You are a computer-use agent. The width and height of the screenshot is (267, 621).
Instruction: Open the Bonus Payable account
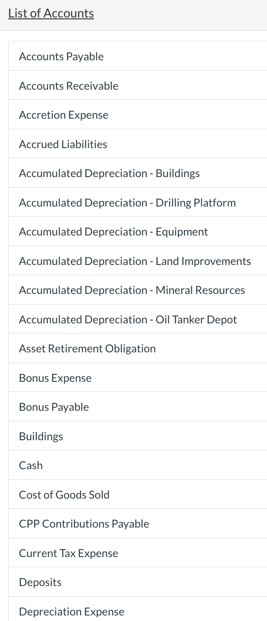tap(54, 407)
